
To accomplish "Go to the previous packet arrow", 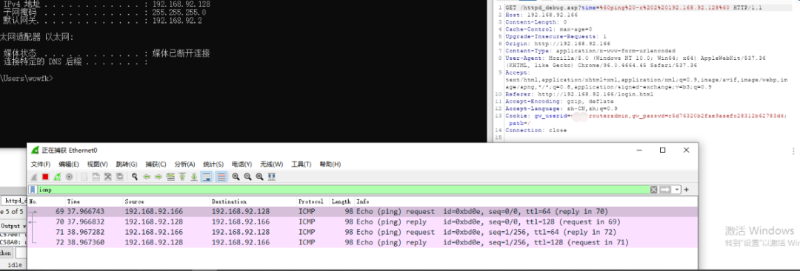I will coord(147,177).
